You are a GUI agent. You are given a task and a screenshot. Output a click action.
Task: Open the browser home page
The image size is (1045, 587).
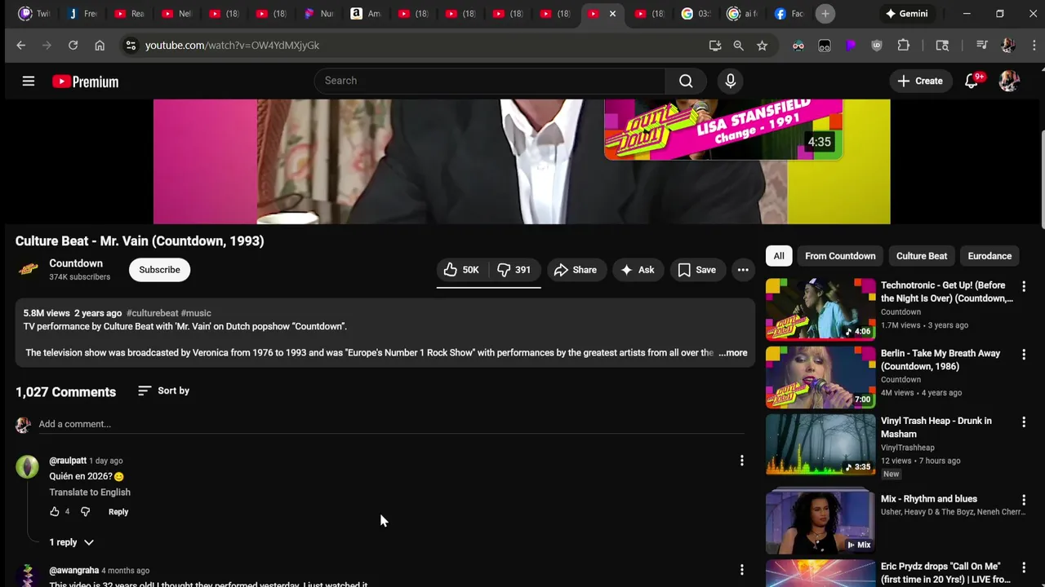(x=100, y=46)
